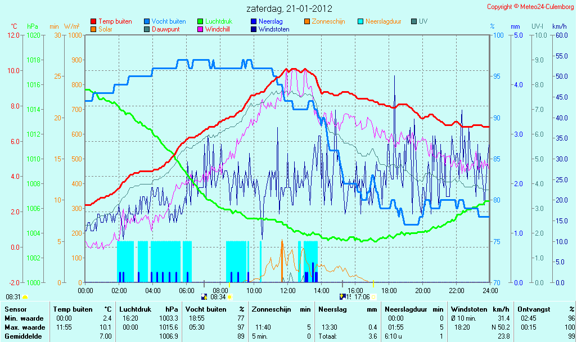Click the Temp buiten table header
The height and width of the screenshot is (342, 577).
point(73,309)
